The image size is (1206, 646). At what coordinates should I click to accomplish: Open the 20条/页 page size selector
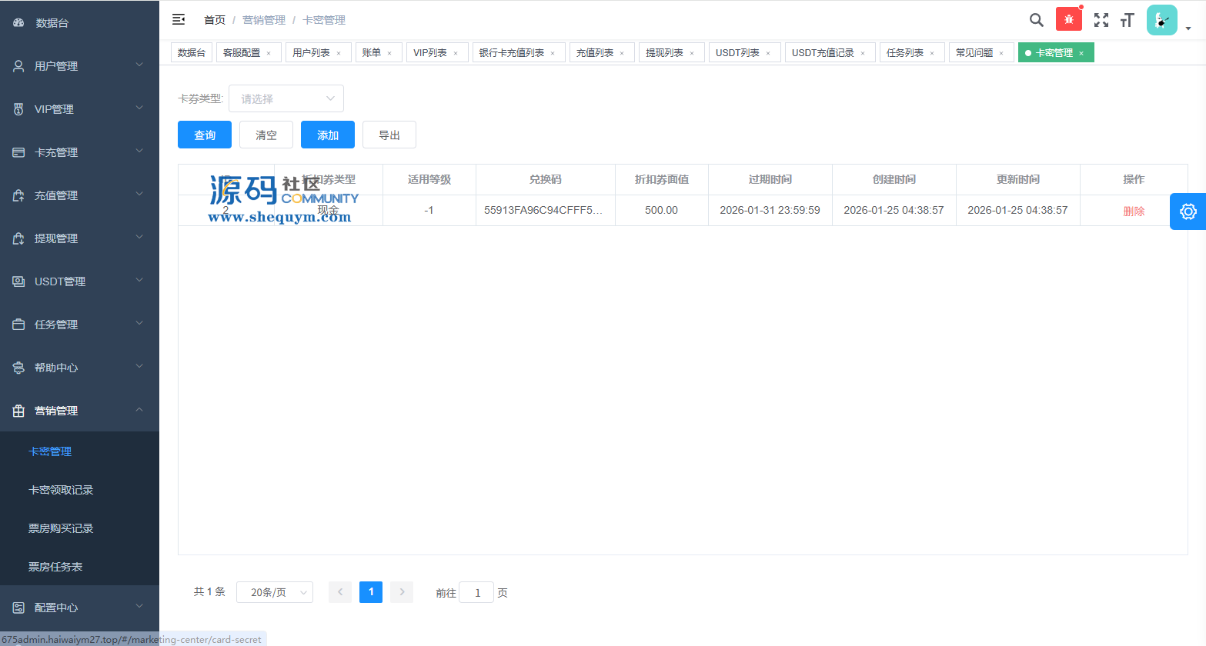[274, 592]
